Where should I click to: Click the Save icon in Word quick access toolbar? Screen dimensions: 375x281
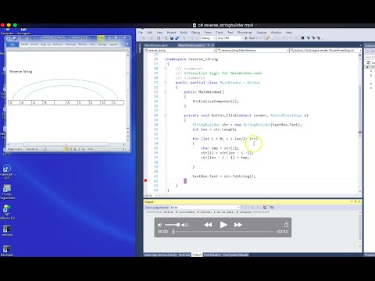pyautogui.click(x=14, y=38)
